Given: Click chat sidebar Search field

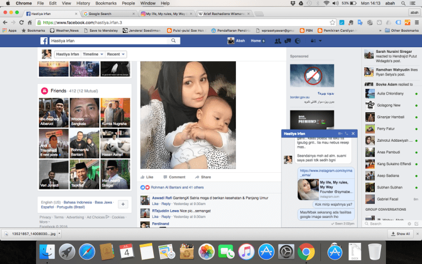Looking at the screenshot, I should coord(385,223).
